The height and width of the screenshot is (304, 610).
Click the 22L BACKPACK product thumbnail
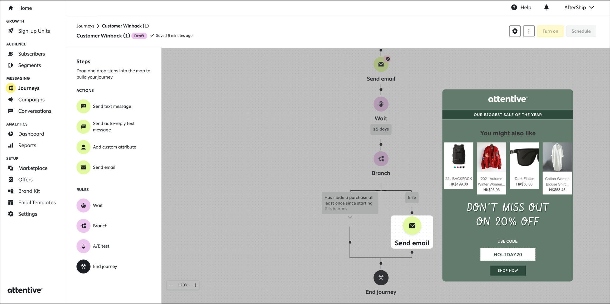[x=459, y=157]
